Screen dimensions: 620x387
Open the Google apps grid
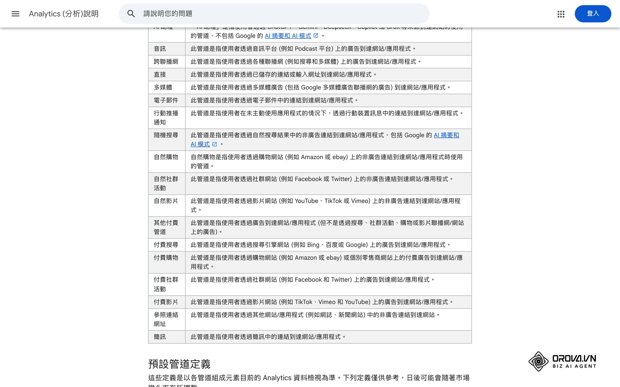pos(561,14)
